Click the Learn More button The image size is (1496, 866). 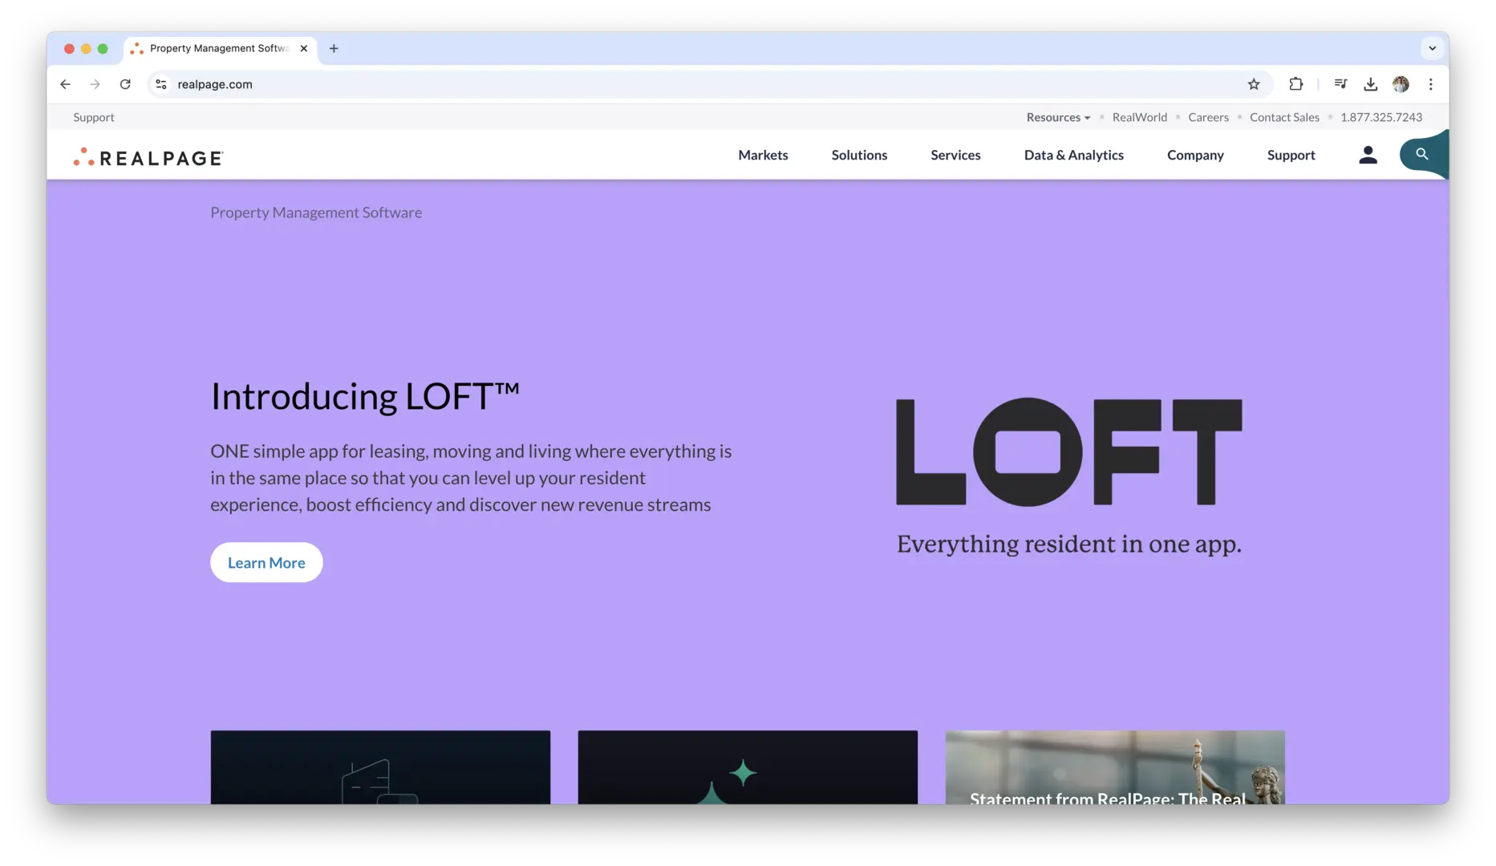(266, 562)
